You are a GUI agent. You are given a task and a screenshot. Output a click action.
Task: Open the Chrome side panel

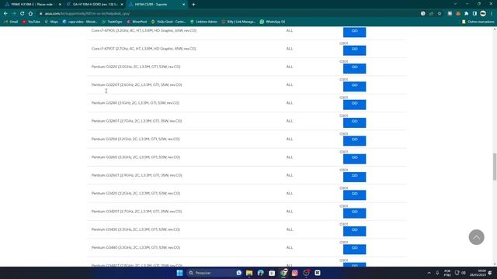[474, 14]
